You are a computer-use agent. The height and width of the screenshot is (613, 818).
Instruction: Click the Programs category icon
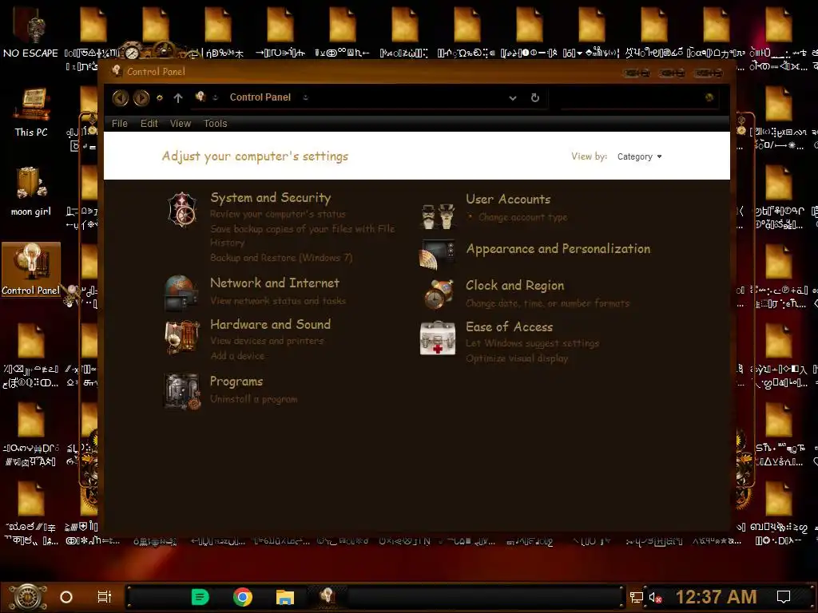click(x=182, y=391)
